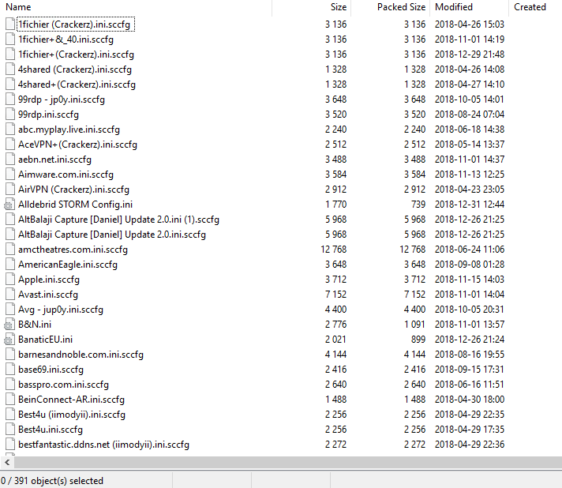
Task: Click the file icon of aebn.net.ini.sccfg
Action: click(10, 160)
